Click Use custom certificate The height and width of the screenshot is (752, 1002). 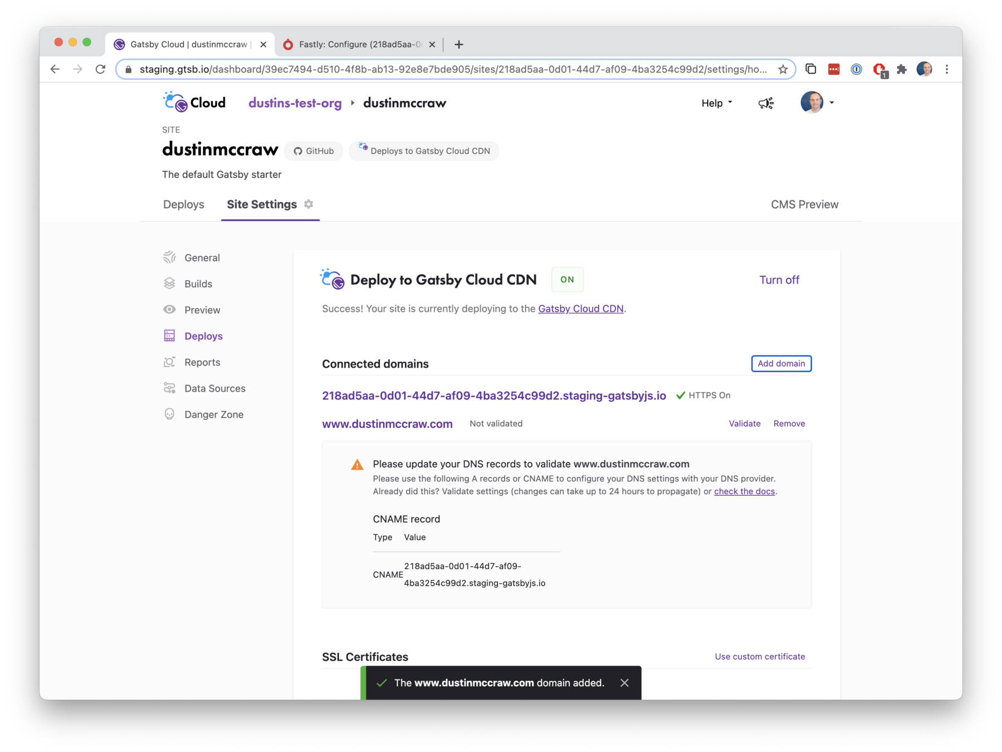pos(760,656)
